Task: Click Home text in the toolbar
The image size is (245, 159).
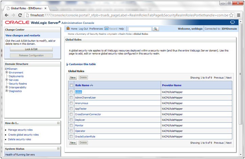Action: click(74, 29)
